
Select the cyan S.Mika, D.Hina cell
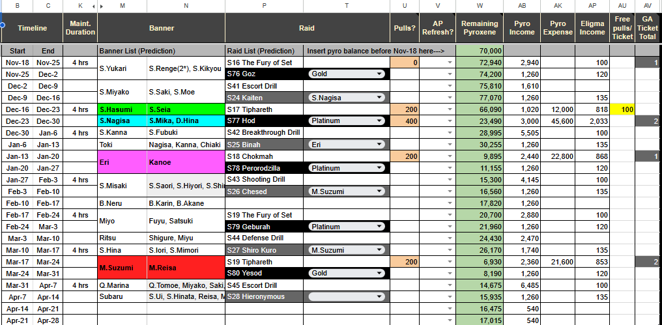point(186,121)
